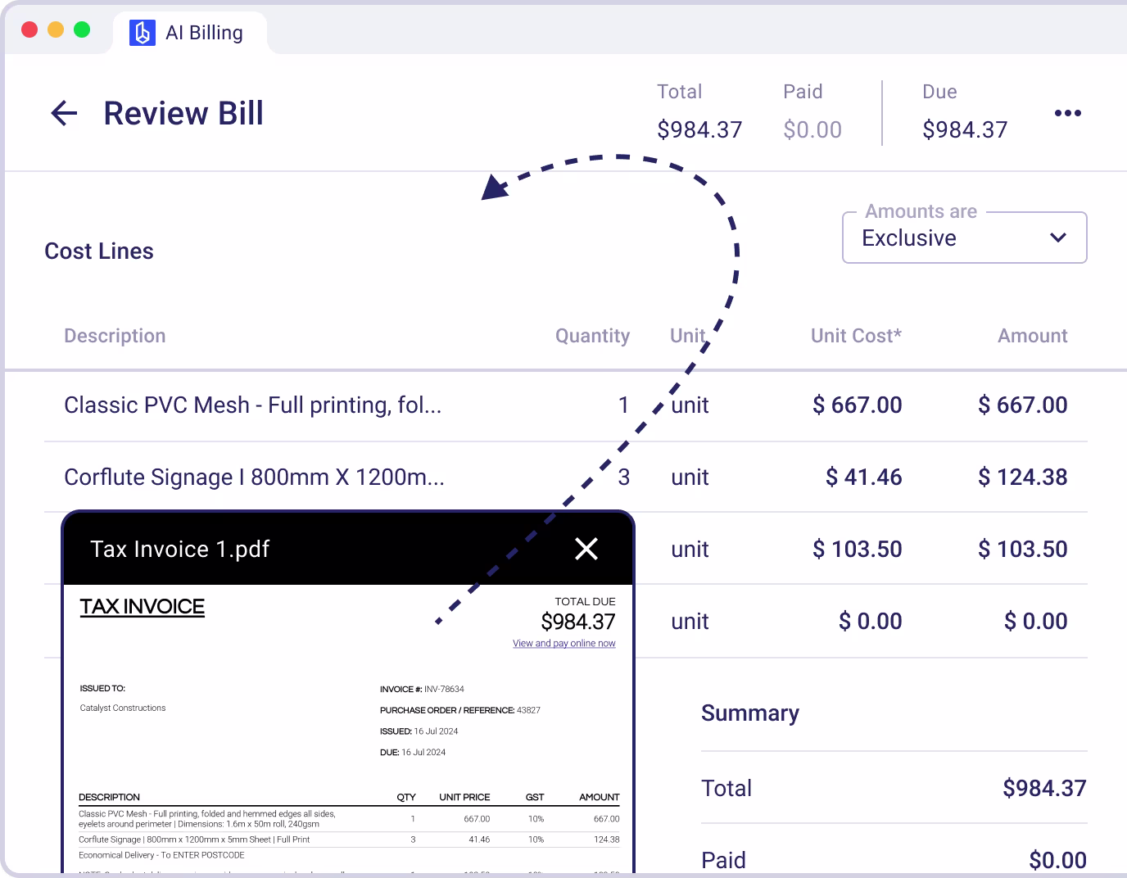
Task: Select the Corflute Signage description cell
Action: [254, 477]
